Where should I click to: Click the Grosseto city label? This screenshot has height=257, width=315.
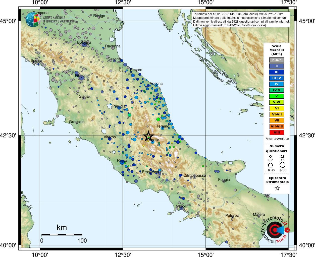coord(77,122)
